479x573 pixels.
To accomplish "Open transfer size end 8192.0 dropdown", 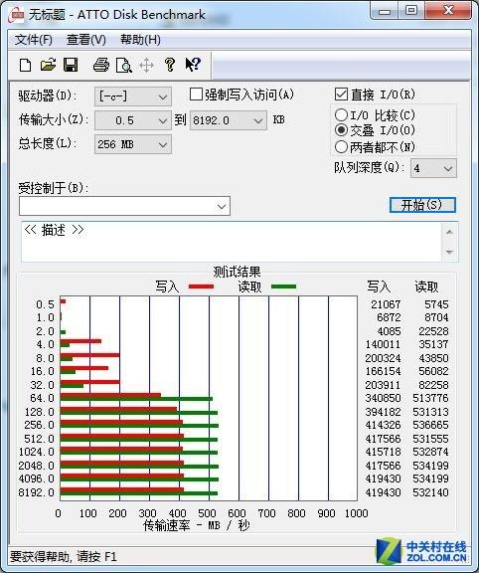I will pyautogui.click(x=229, y=120).
